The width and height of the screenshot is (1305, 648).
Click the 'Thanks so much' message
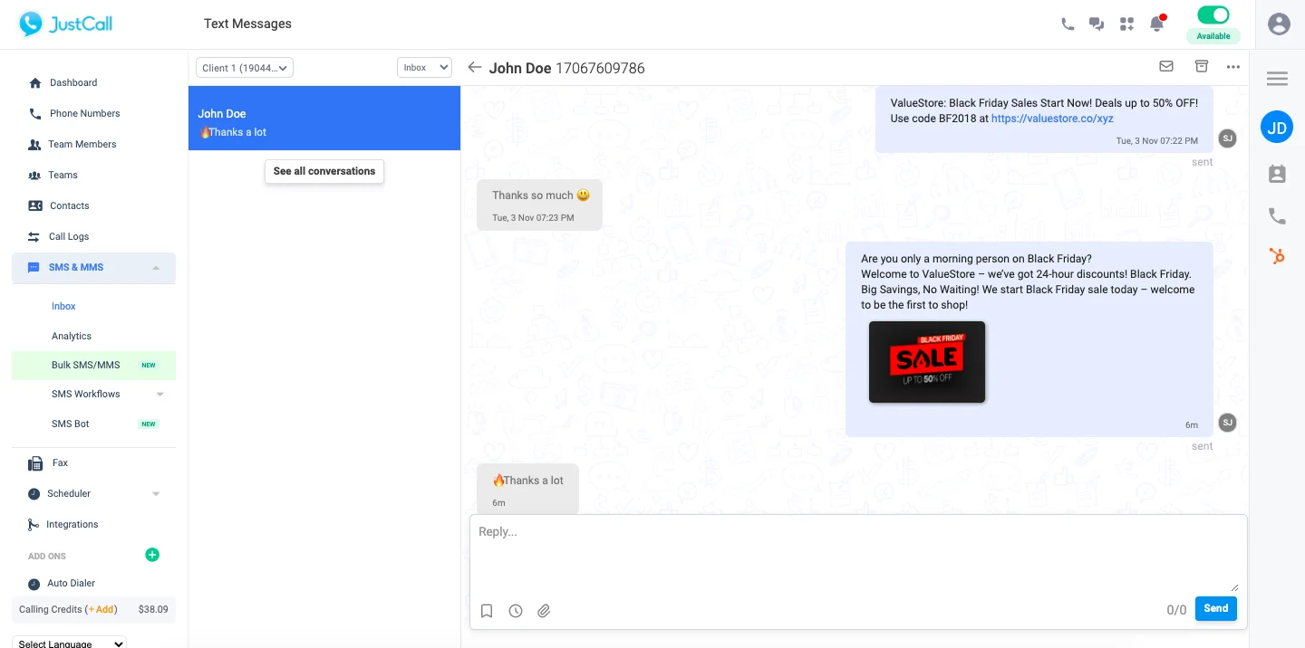[539, 205]
